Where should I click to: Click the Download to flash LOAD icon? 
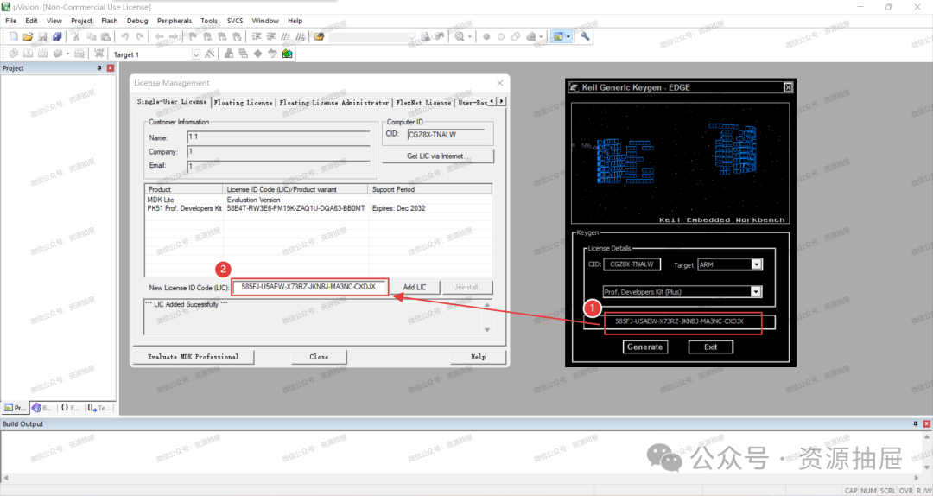click(98, 54)
